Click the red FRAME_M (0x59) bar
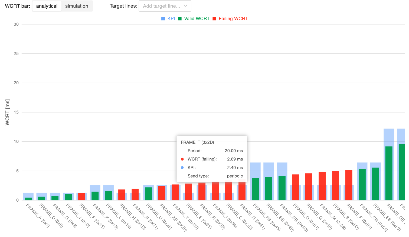 pos(322,186)
